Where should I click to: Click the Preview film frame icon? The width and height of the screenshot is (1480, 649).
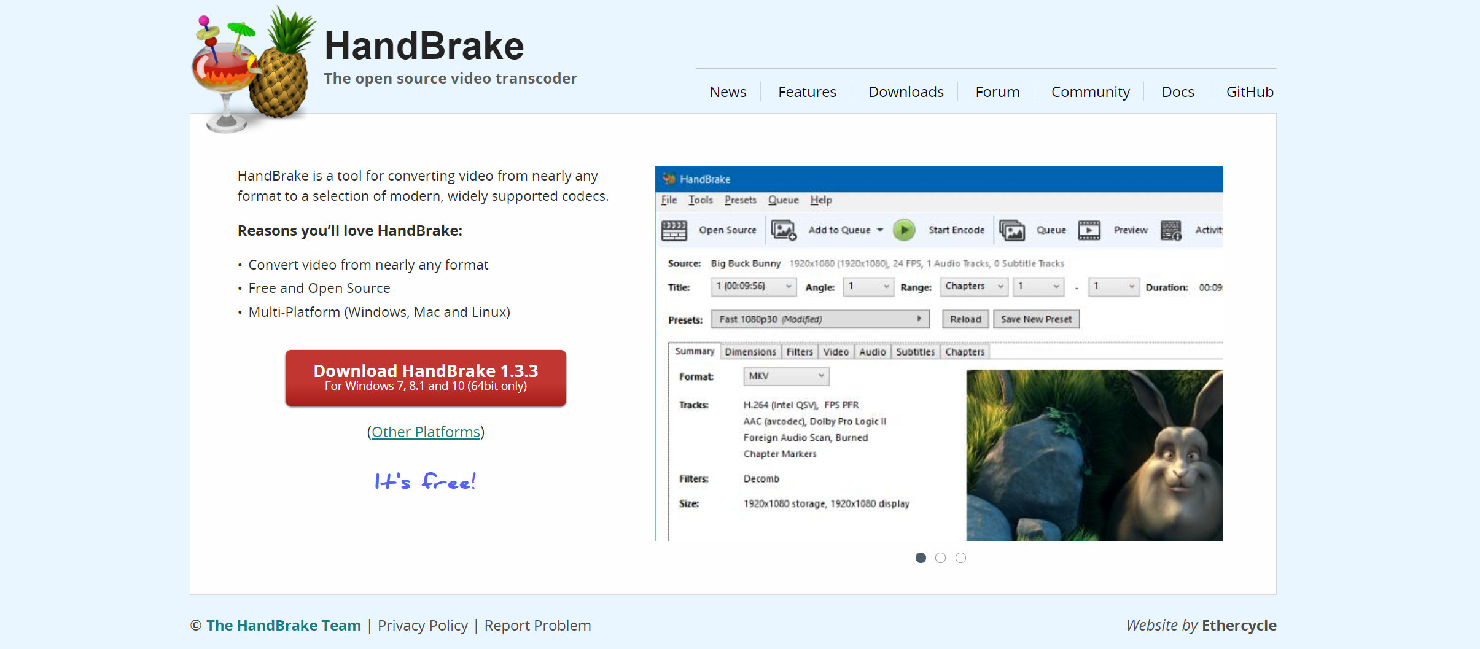pyautogui.click(x=1089, y=230)
